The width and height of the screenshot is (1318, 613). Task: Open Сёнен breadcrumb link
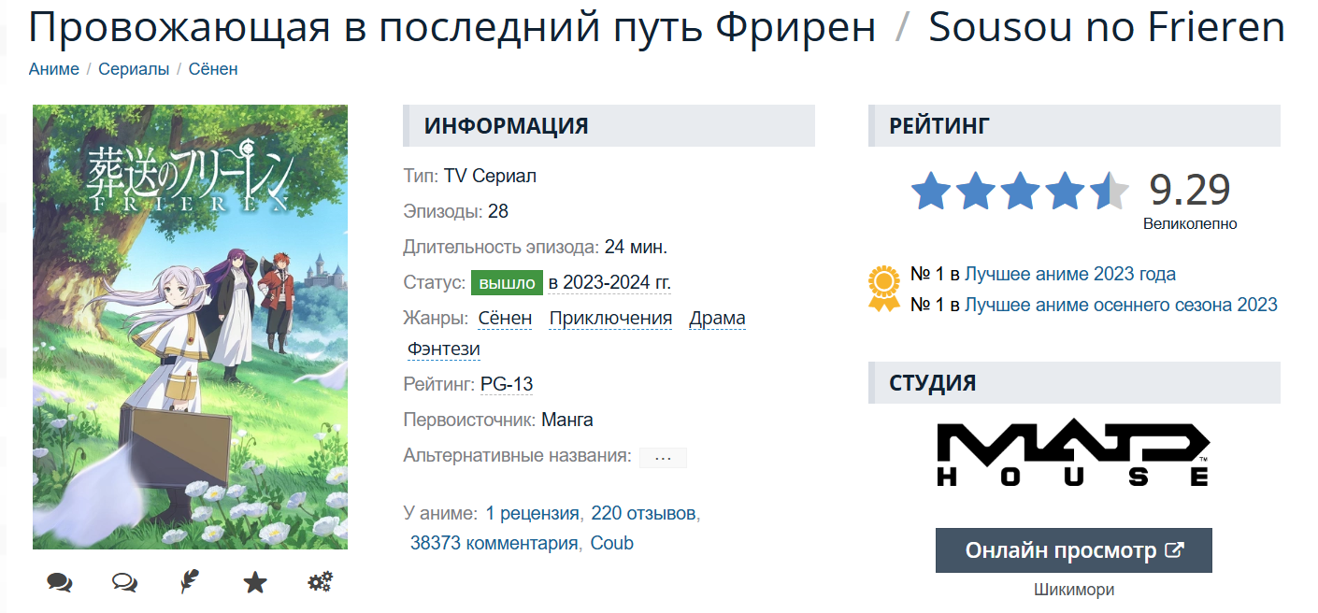(x=213, y=69)
